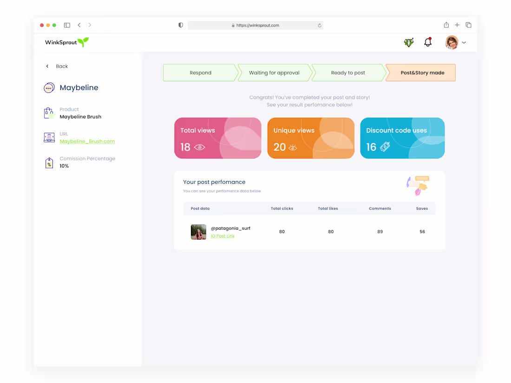Select the Waiting for approval step
Viewport: 511px width, 383px height.
(274, 72)
